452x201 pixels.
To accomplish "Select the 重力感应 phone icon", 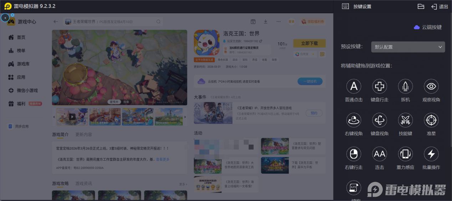I will pos(405,154).
